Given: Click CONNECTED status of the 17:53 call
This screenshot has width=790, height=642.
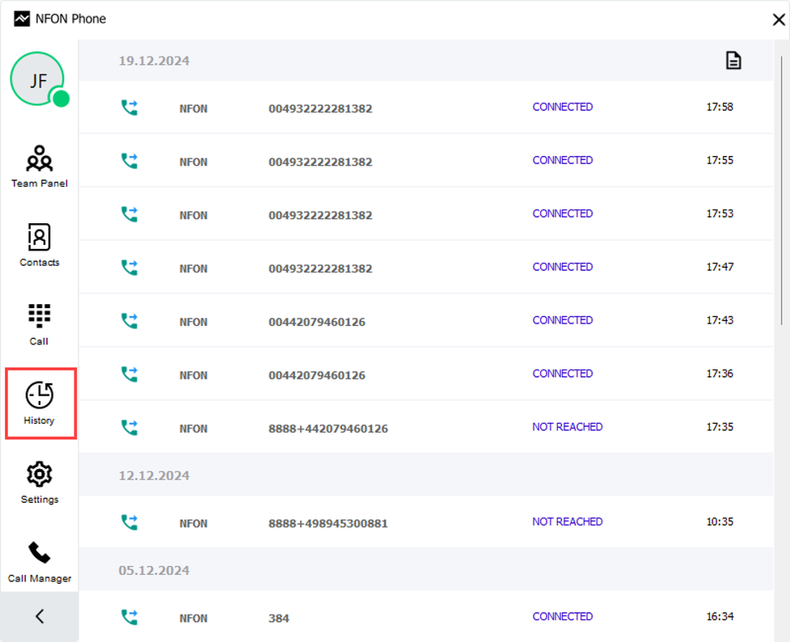Looking at the screenshot, I should (x=562, y=213).
